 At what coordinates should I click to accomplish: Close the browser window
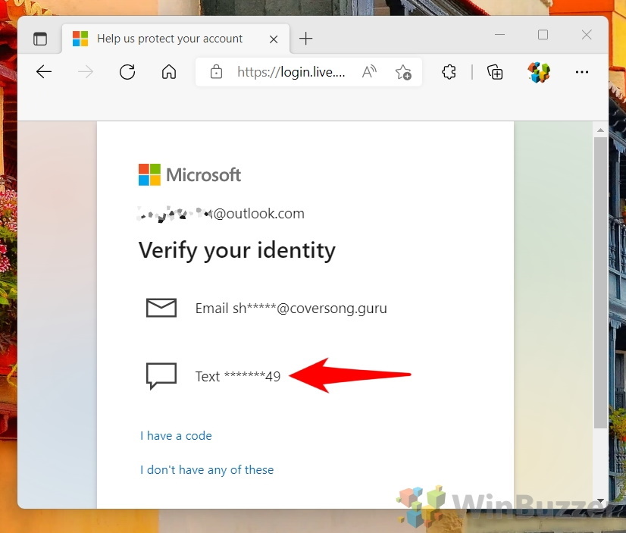click(587, 35)
